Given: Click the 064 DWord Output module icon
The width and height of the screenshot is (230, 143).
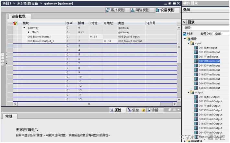Looking at the screenshot, I should click(196, 133).
